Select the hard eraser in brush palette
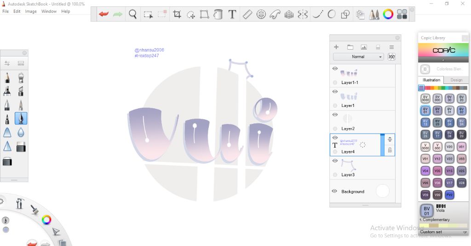 (21, 147)
